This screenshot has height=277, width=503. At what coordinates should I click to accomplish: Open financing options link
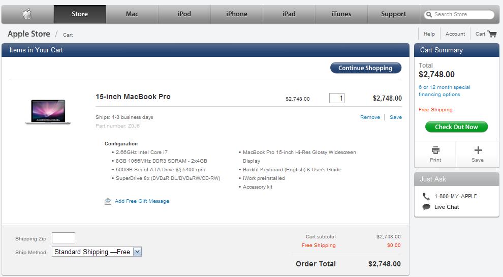point(444,91)
